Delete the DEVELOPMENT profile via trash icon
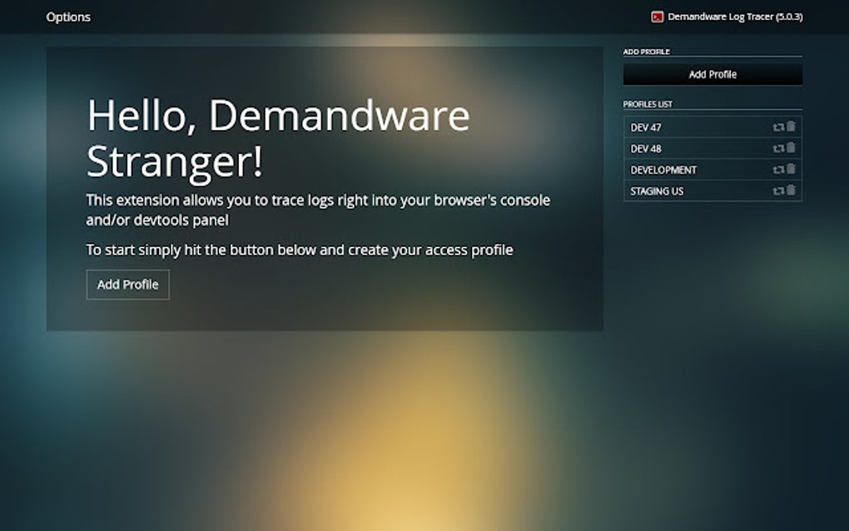This screenshot has height=531, width=849. [x=791, y=169]
